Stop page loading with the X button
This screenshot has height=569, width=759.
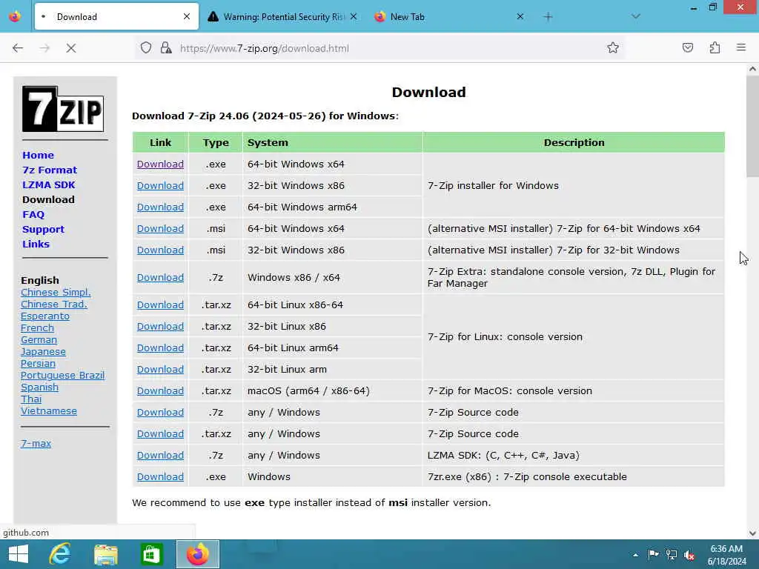click(x=71, y=48)
